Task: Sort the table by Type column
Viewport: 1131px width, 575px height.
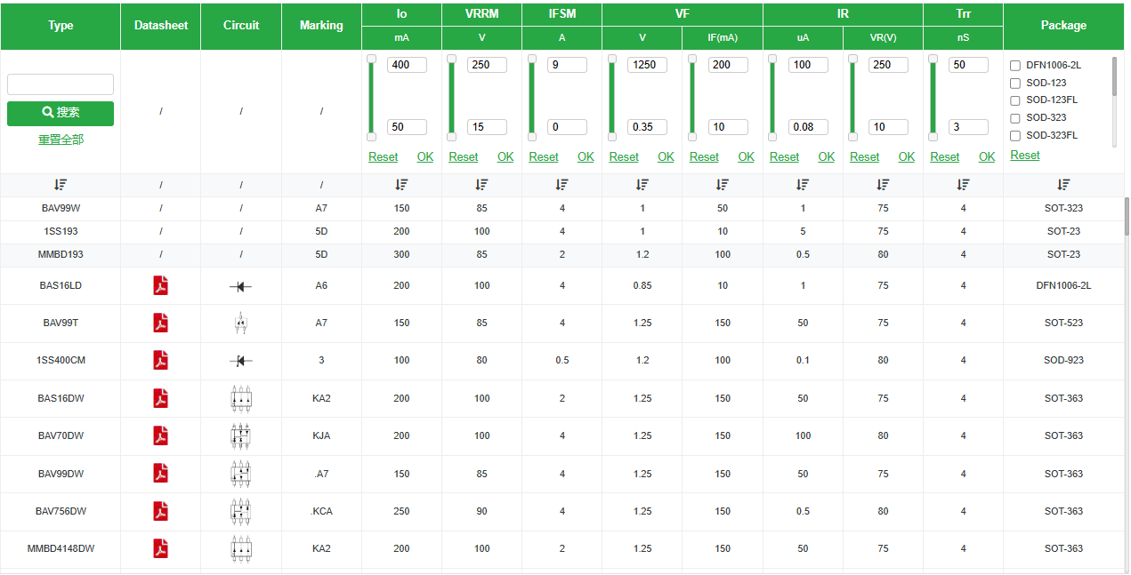Action: click(61, 185)
